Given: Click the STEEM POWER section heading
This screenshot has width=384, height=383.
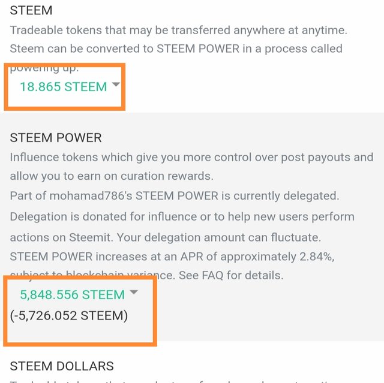Looking at the screenshot, I should click(56, 137).
